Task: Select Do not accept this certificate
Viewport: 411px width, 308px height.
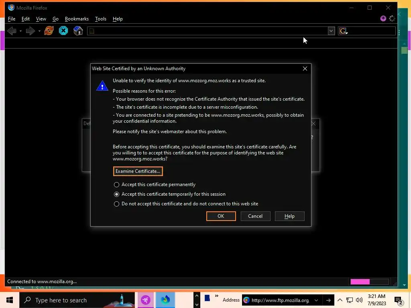Action: (x=116, y=204)
